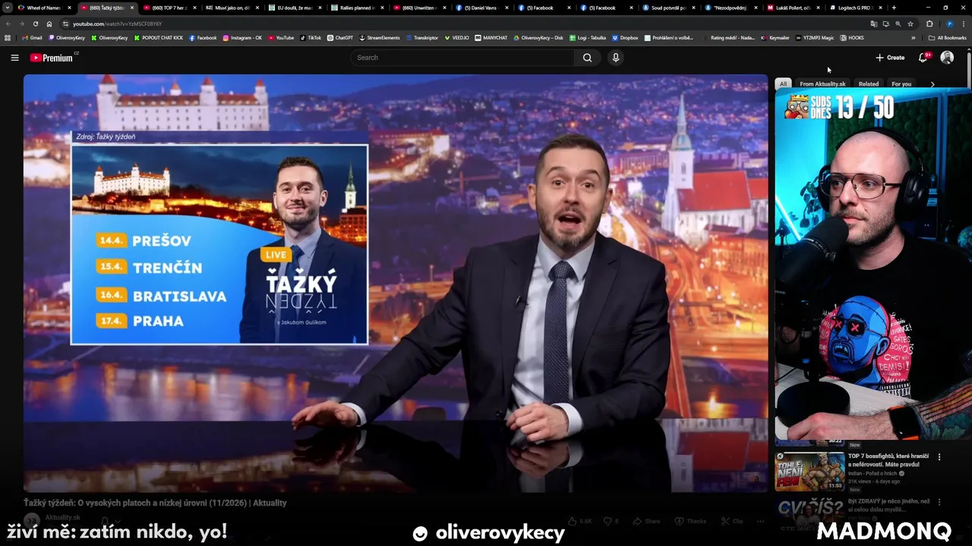Switch to Rallies planned tab

[355, 8]
